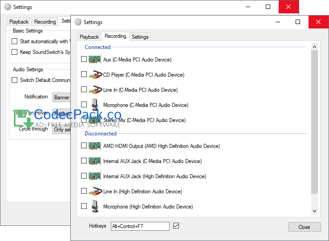Click the C-Media Internal AUX Jack icon

[x=95, y=161]
